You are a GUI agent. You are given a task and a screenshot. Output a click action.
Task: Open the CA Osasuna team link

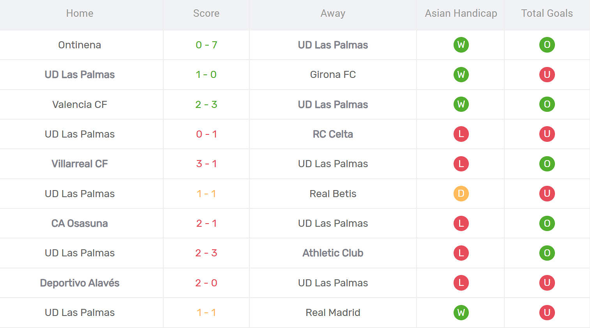[x=79, y=223]
